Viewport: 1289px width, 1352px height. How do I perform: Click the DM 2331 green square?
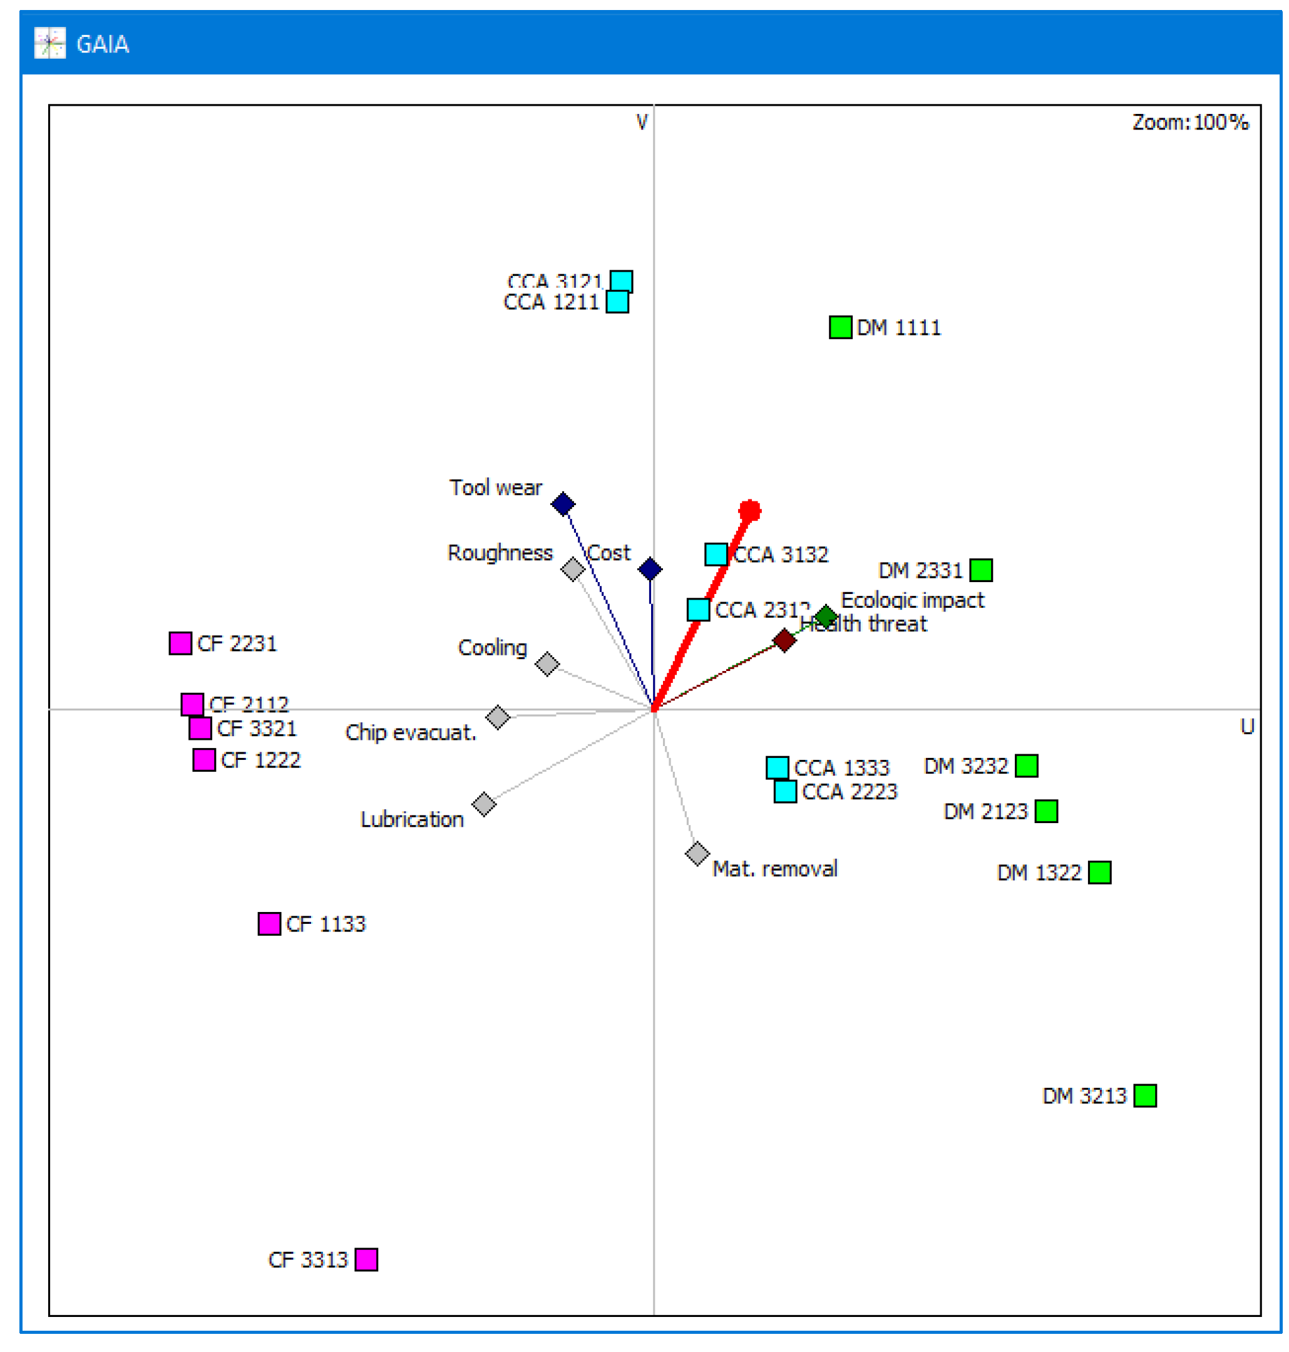[x=980, y=570]
